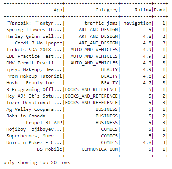Click the only showing top 20 rows text
The height and width of the screenshot is (169, 172).
(x=37, y=162)
